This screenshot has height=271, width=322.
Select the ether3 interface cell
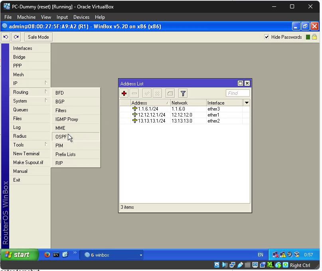pos(225,109)
